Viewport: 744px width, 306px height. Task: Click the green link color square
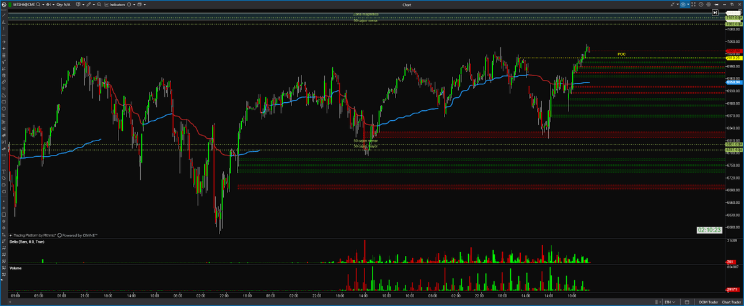point(10,4)
